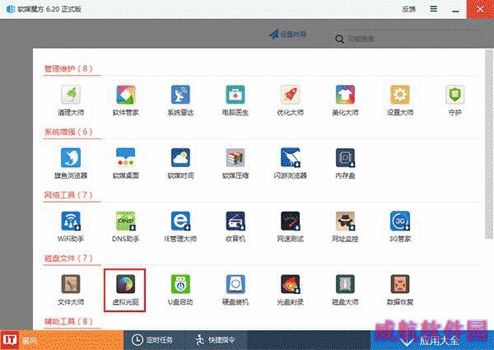Open the 设置向导 setup wizard link
The height and width of the screenshot is (350, 494).
click(x=287, y=34)
